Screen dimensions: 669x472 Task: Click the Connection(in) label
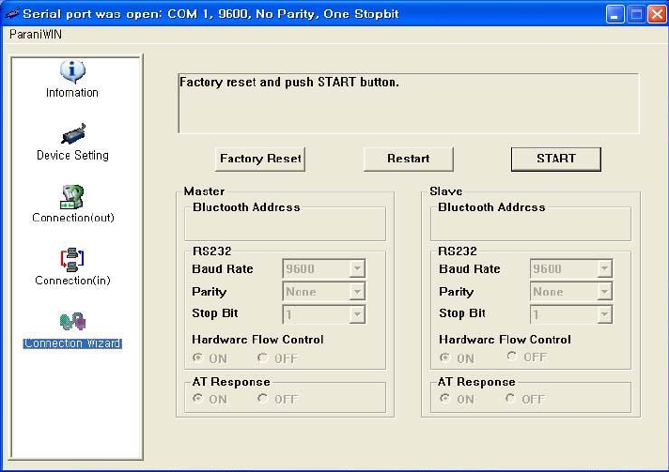72,281
